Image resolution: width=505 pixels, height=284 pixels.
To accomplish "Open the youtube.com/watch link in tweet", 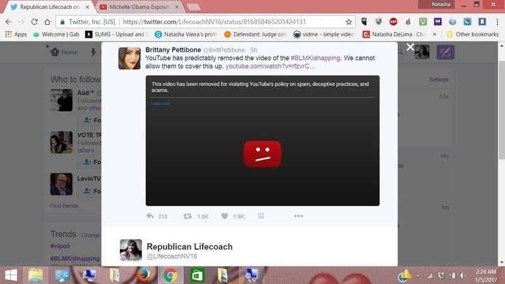I will (x=270, y=66).
